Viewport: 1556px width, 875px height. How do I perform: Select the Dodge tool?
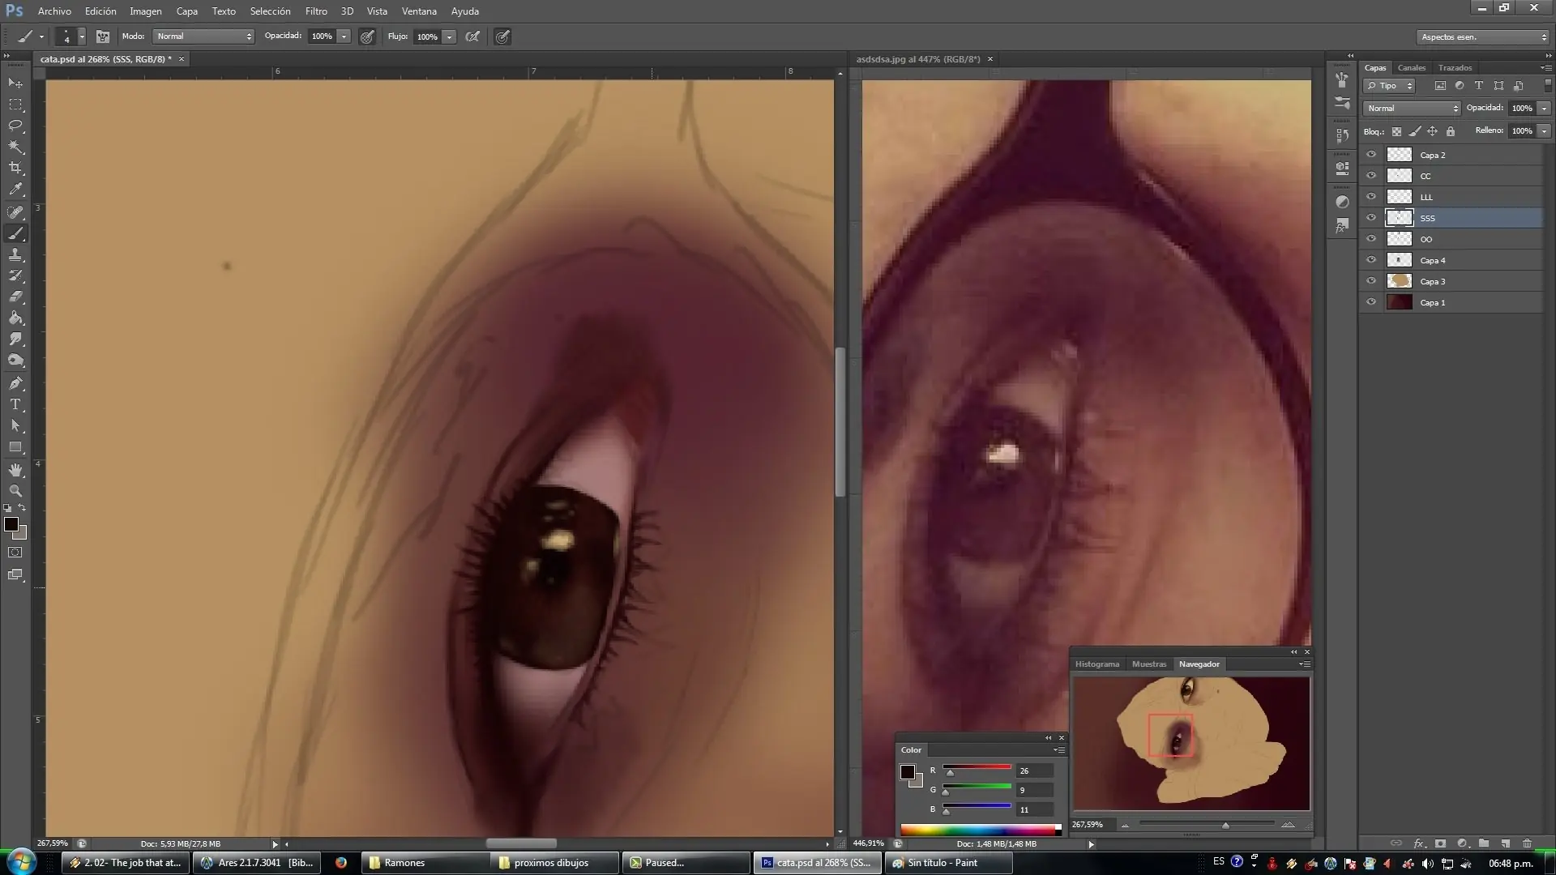[x=15, y=361]
